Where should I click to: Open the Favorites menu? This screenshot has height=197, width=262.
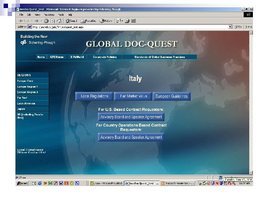coord(49,15)
